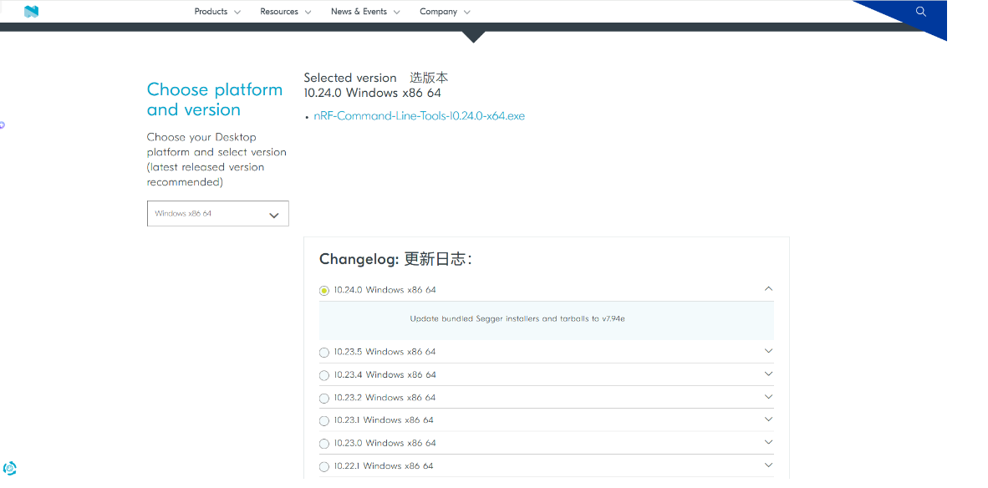Click the 'Choose your Desktop platform' description
988x488 pixels.
coord(216,160)
